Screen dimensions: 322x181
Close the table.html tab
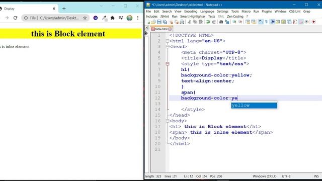(x=170, y=29)
